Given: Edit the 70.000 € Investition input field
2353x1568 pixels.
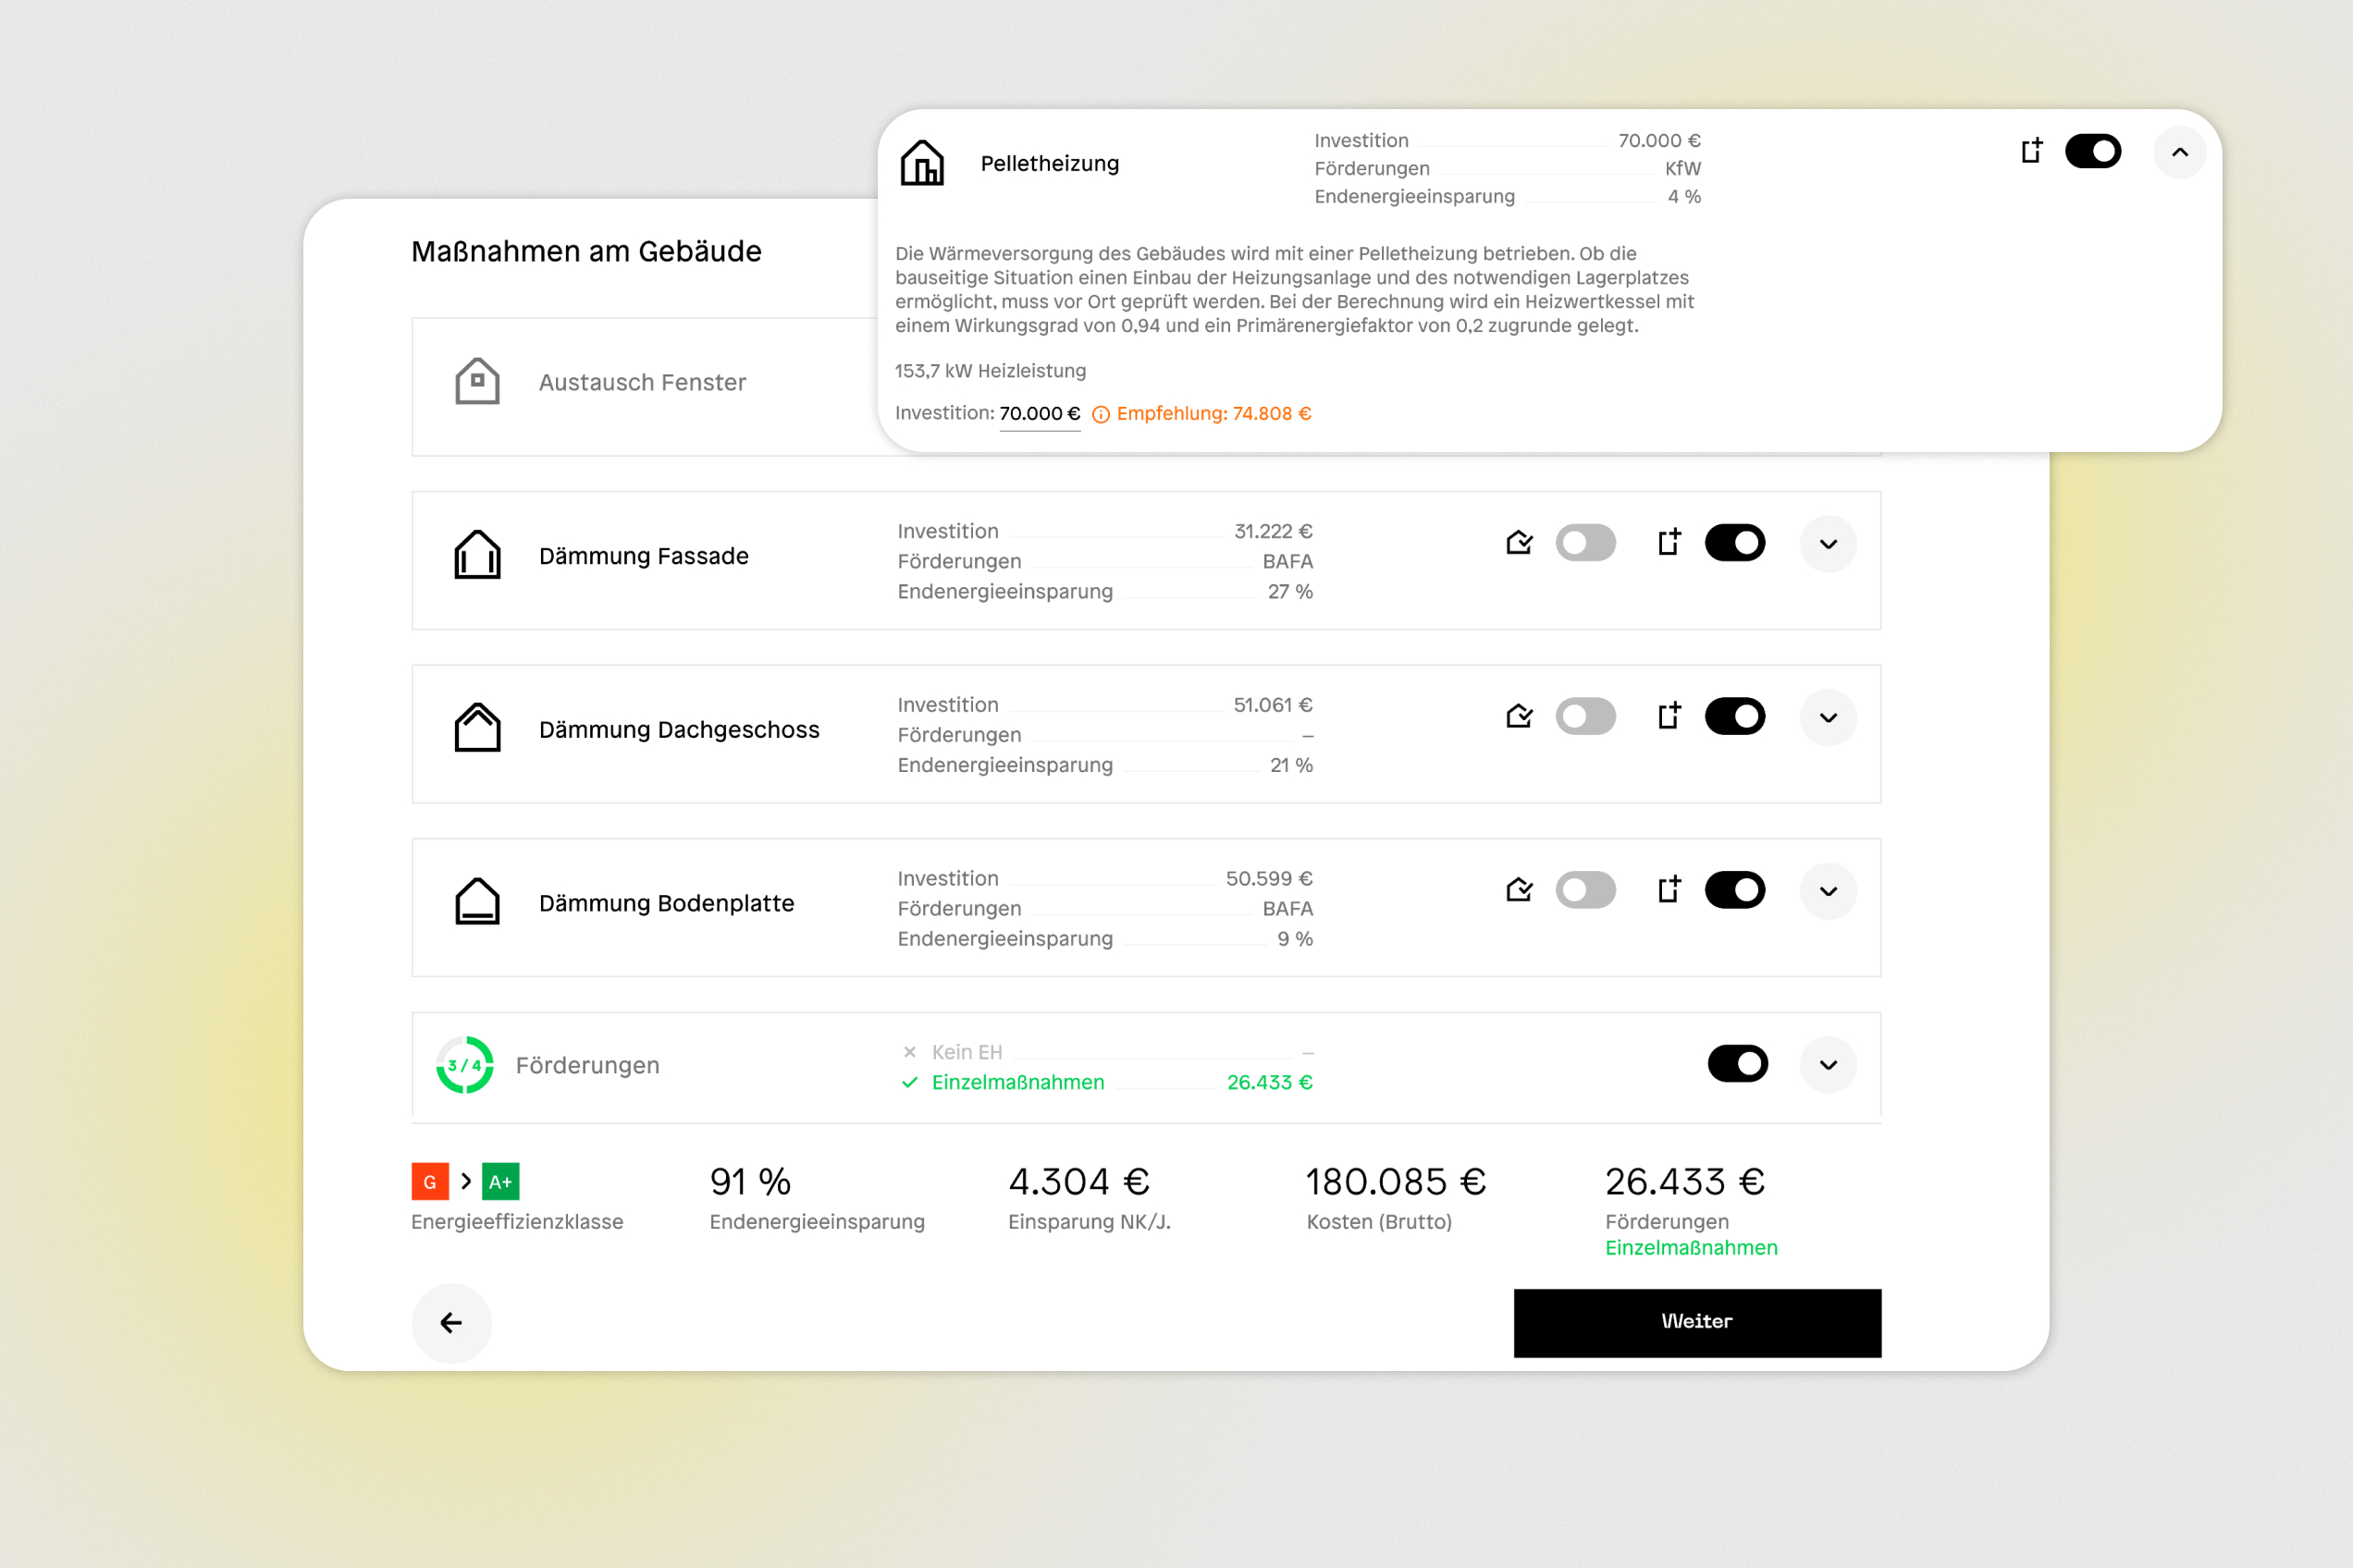Looking at the screenshot, I should click(x=1039, y=413).
